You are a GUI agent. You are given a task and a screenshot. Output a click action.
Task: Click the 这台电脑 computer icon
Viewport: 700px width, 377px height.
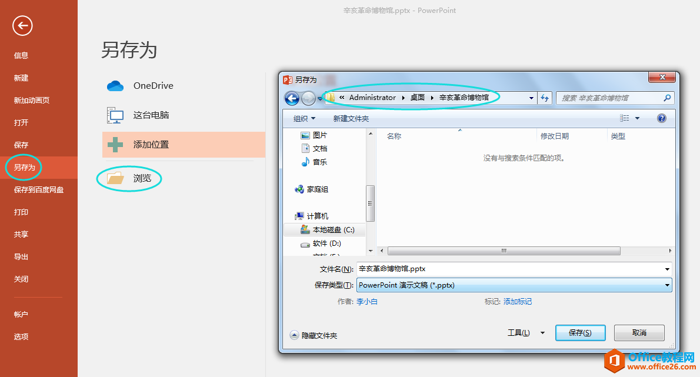point(115,115)
